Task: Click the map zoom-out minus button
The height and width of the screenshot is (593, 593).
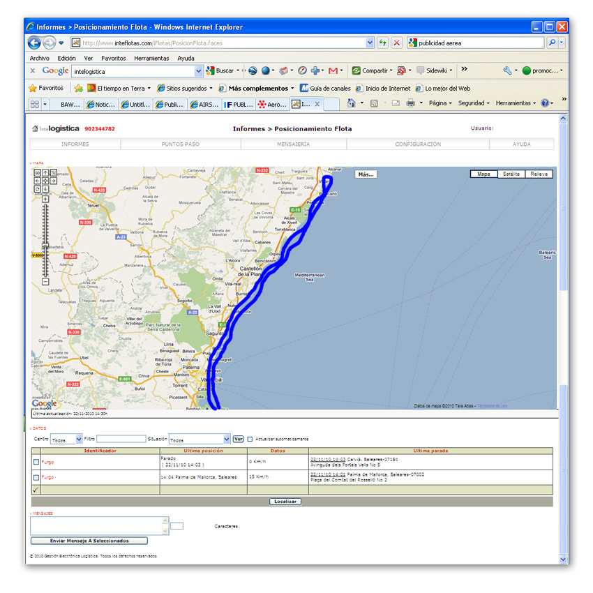Action: pos(45,282)
